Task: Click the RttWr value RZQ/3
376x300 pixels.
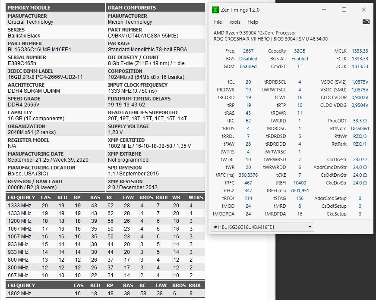Action: point(360,136)
